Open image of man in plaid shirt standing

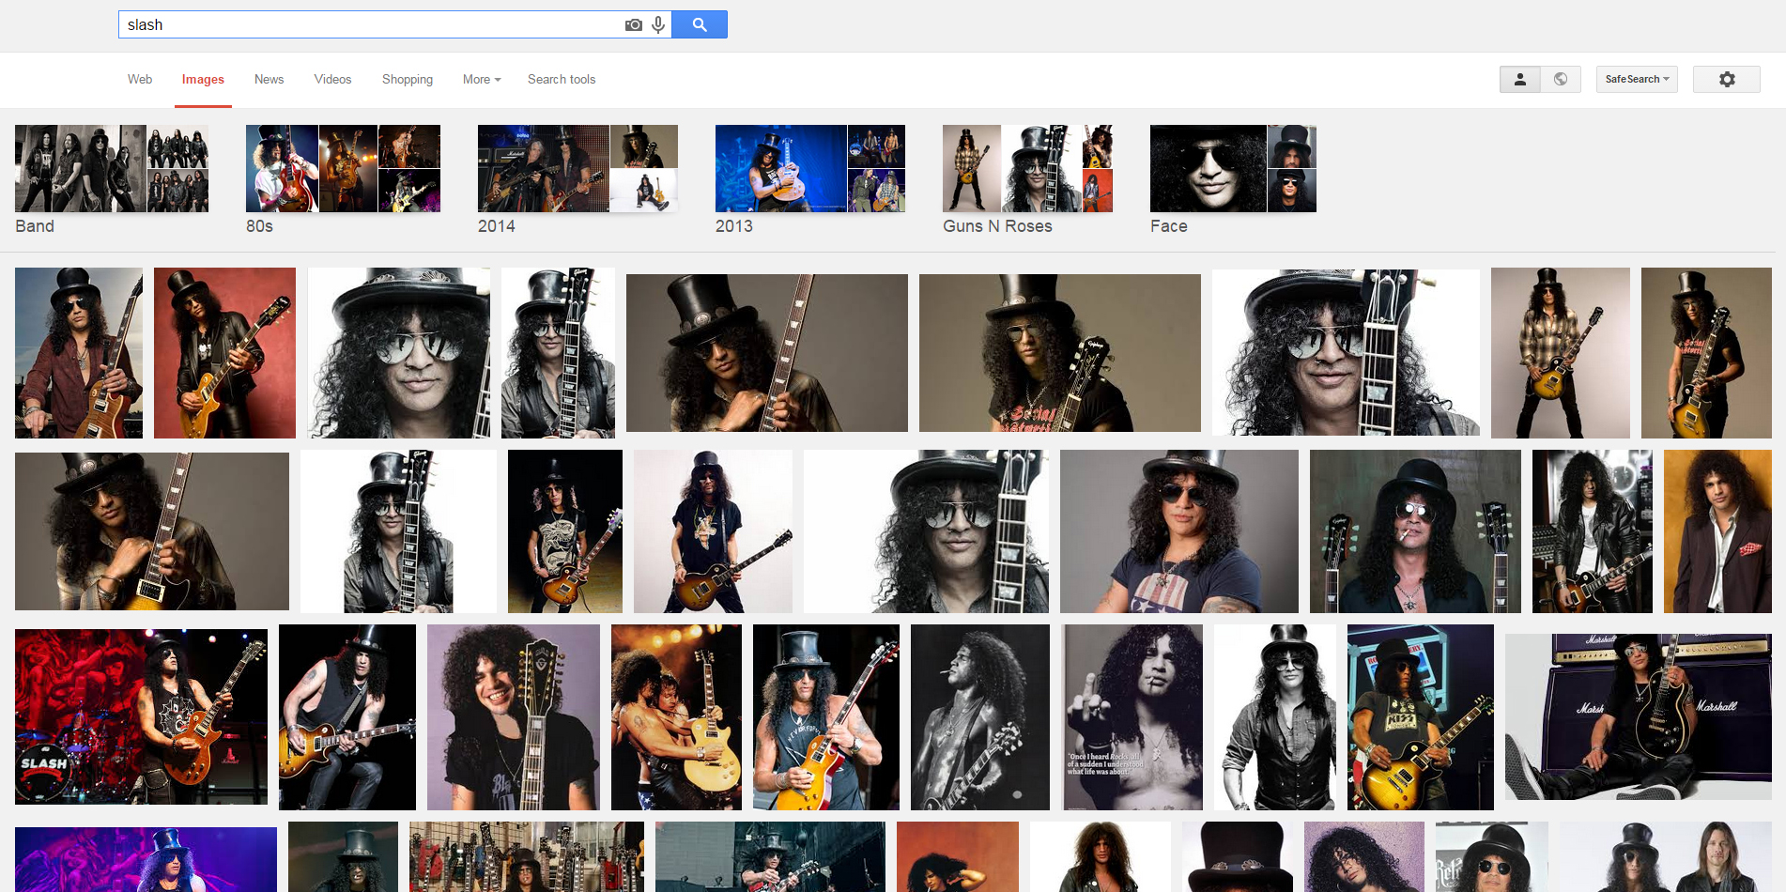point(1560,353)
